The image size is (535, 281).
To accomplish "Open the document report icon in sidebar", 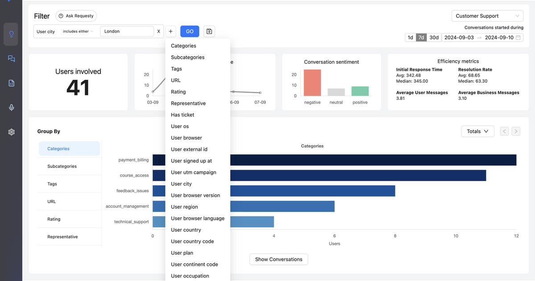I will click(x=11, y=83).
